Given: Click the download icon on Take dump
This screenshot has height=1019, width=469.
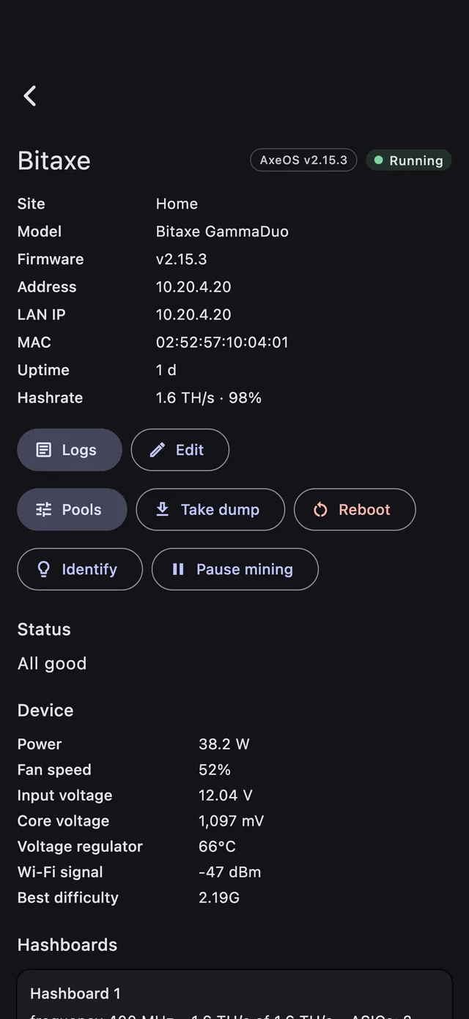Looking at the screenshot, I should pos(163,509).
